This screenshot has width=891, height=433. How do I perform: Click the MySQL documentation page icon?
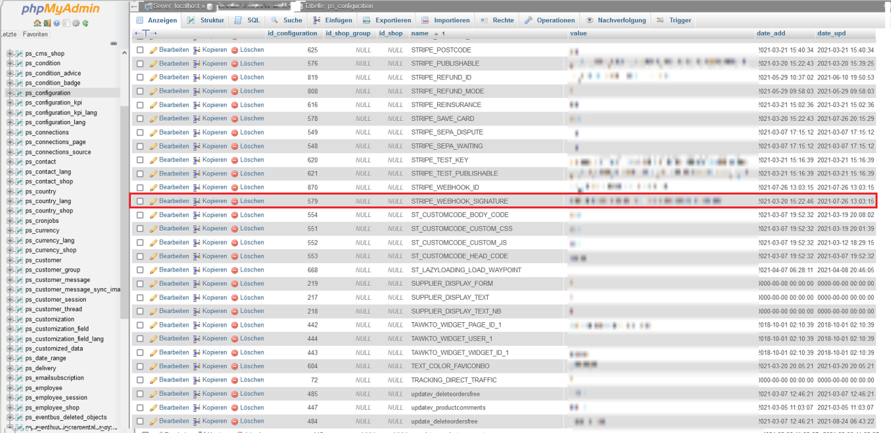click(x=66, y=23)
